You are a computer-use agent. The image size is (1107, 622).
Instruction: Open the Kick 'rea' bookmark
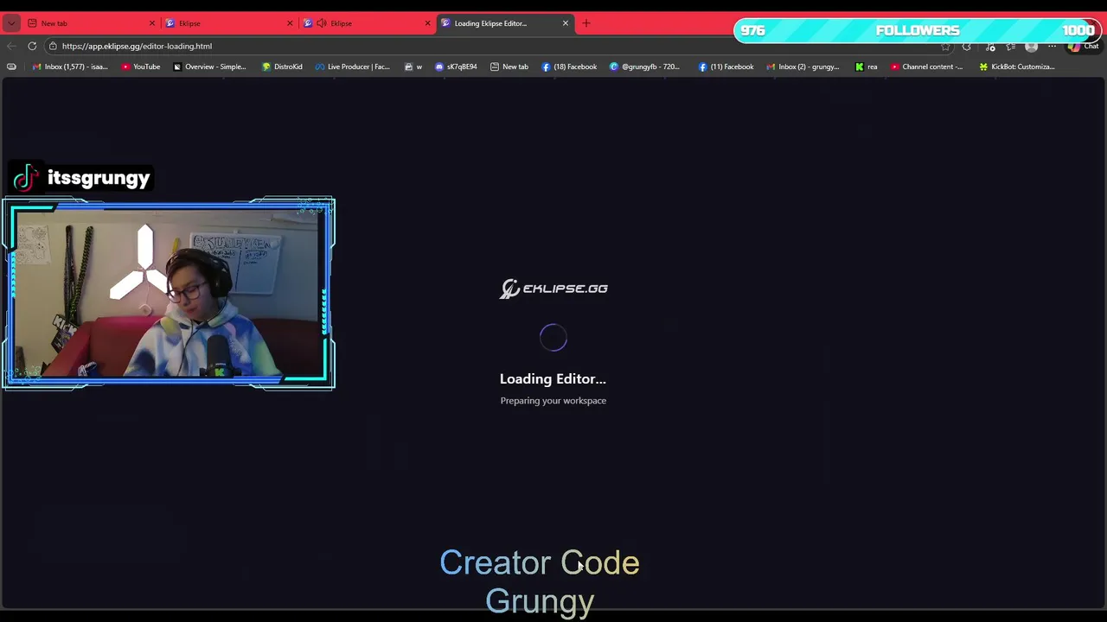866,67
